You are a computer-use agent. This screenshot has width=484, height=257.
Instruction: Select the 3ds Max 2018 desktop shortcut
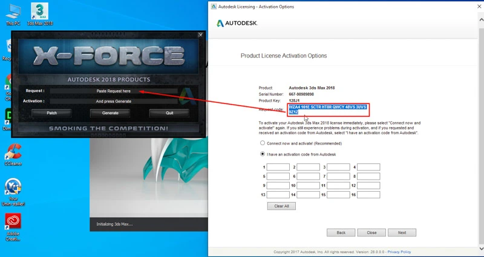pos(40,15)
